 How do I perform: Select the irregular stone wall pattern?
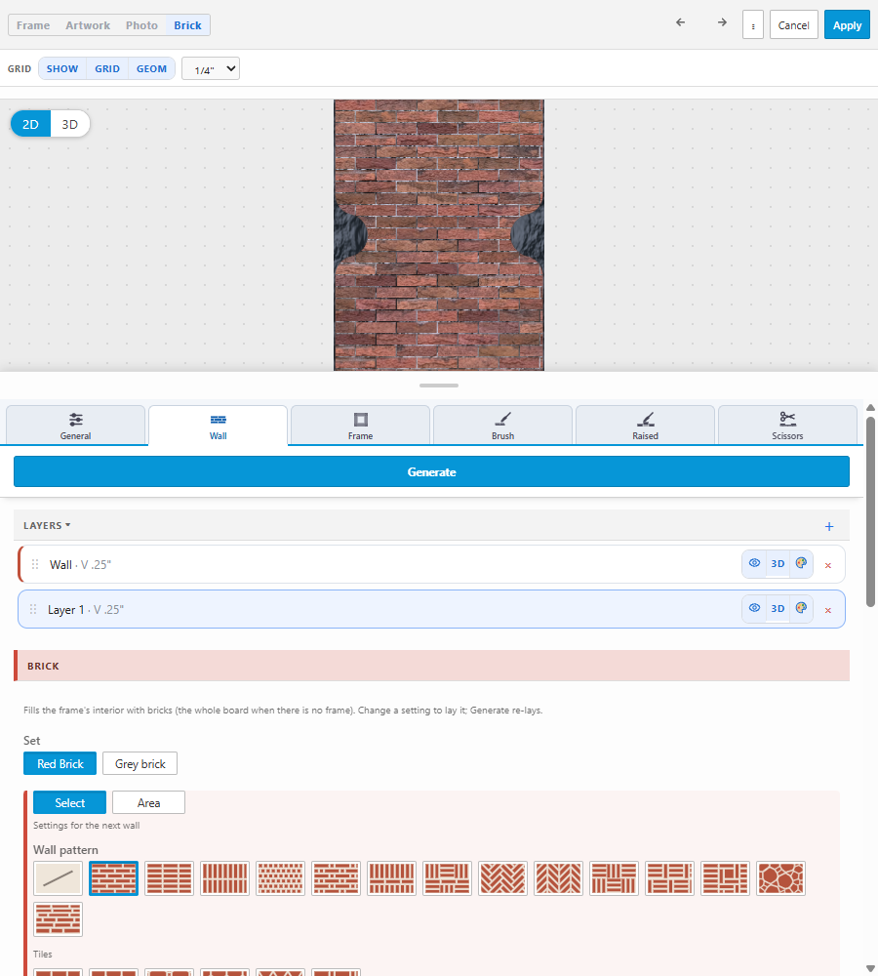pyautogui.click(x=780, y=878)
